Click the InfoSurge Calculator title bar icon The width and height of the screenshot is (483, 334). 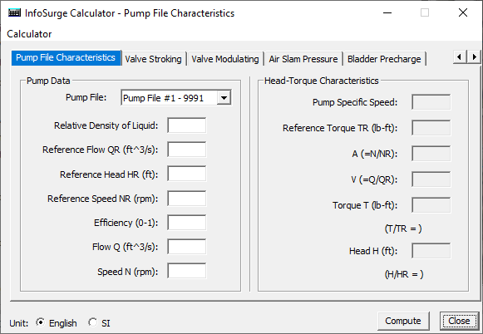pos(14,13)
